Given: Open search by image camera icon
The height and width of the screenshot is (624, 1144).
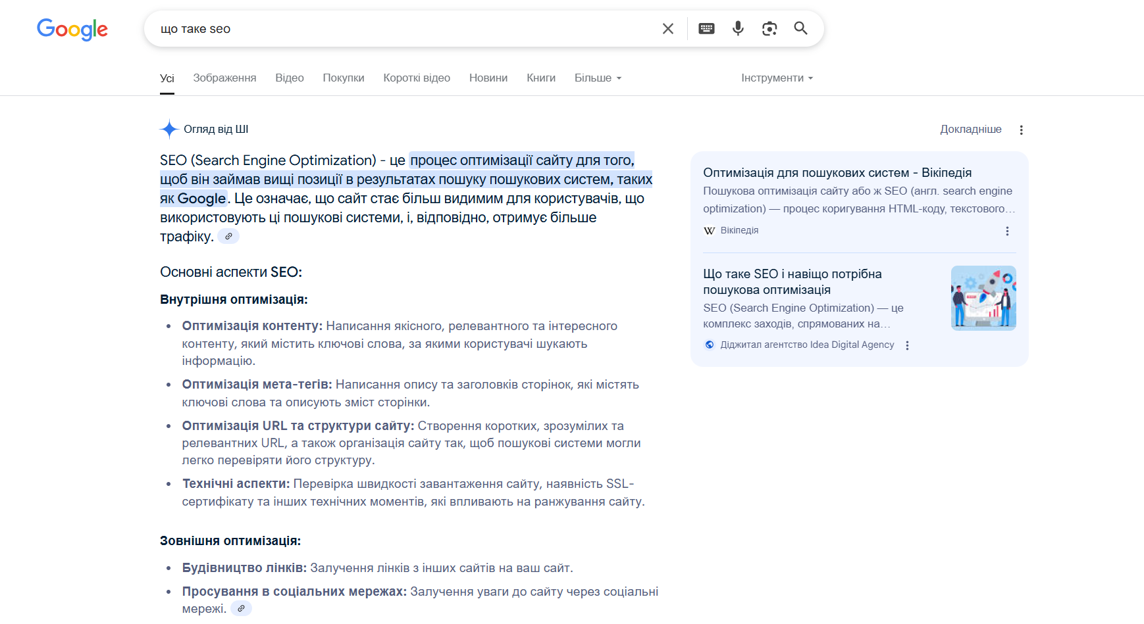Looking at the screenshot, I should (x=769, y=28).
